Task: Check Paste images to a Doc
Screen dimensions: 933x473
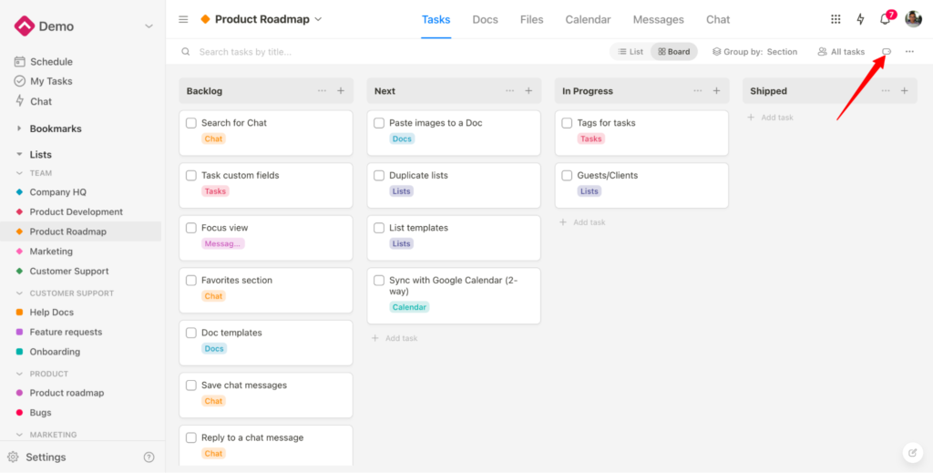Action: pos(379,123)
